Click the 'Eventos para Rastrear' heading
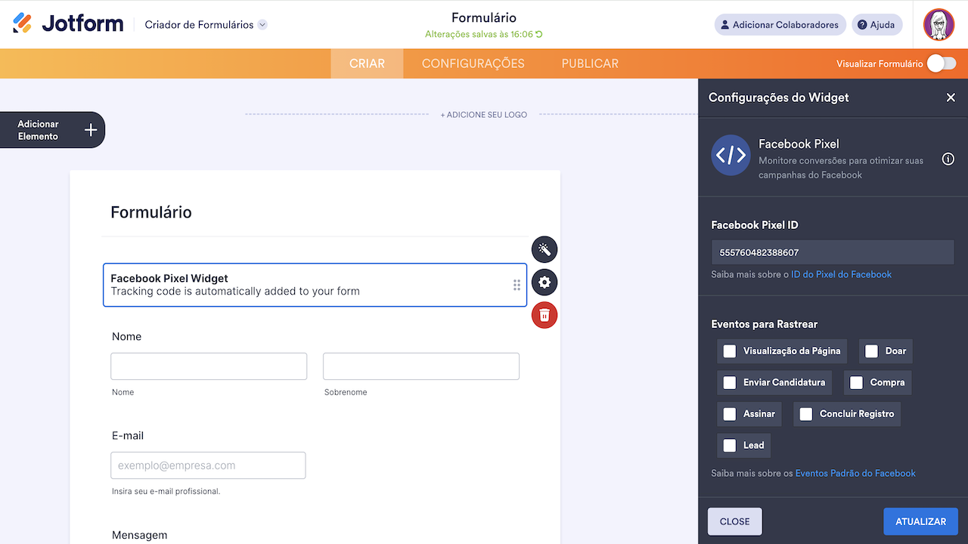The height and width of the screenshot is (544, 968). (x=765, y=324)
